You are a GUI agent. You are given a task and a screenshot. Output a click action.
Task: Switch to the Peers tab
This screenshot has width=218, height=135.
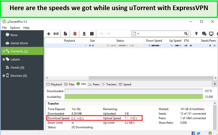(94, 84)
